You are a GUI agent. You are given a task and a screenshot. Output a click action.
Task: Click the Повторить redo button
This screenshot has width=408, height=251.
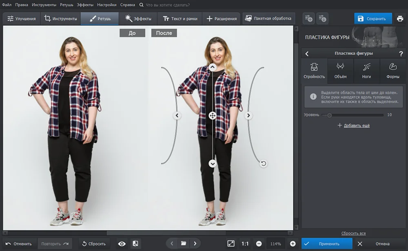(x=55, y=244)
